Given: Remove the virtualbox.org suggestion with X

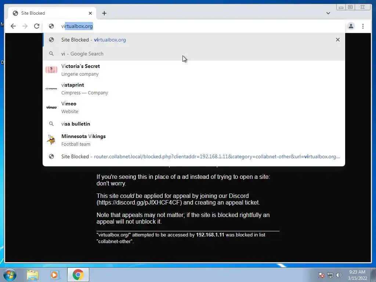Looking at the screenshot, I should pos(338,40).
